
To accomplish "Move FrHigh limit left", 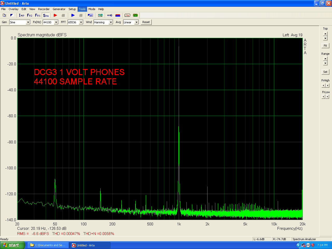I will pyautogui.click(x=323, y=85).
